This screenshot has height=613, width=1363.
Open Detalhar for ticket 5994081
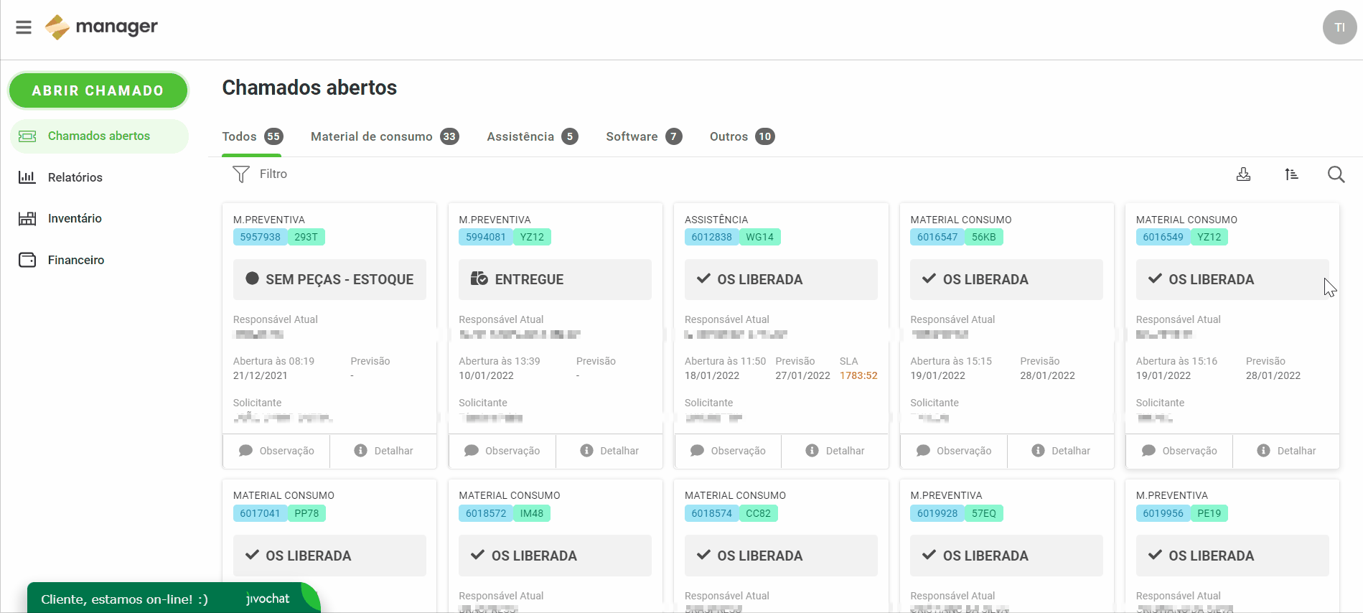(x=609, y=451)
